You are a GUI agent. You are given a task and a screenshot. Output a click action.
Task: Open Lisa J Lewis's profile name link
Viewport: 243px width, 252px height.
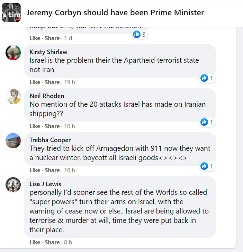coord(45,184)
